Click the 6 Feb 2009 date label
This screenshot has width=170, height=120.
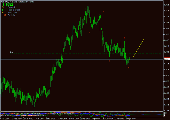[4, 119]
